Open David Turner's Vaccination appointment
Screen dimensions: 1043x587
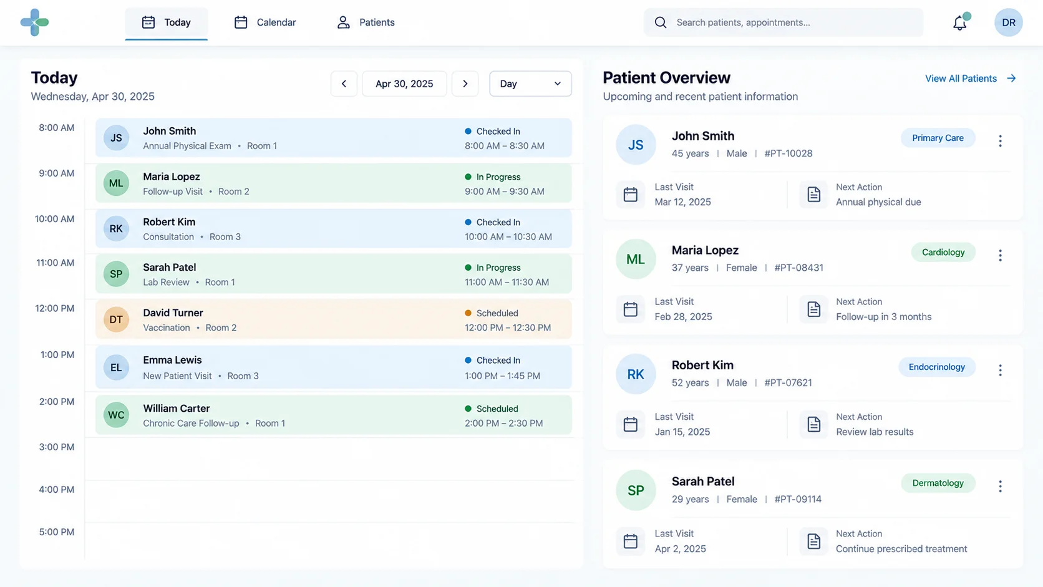tap(334, 319)
